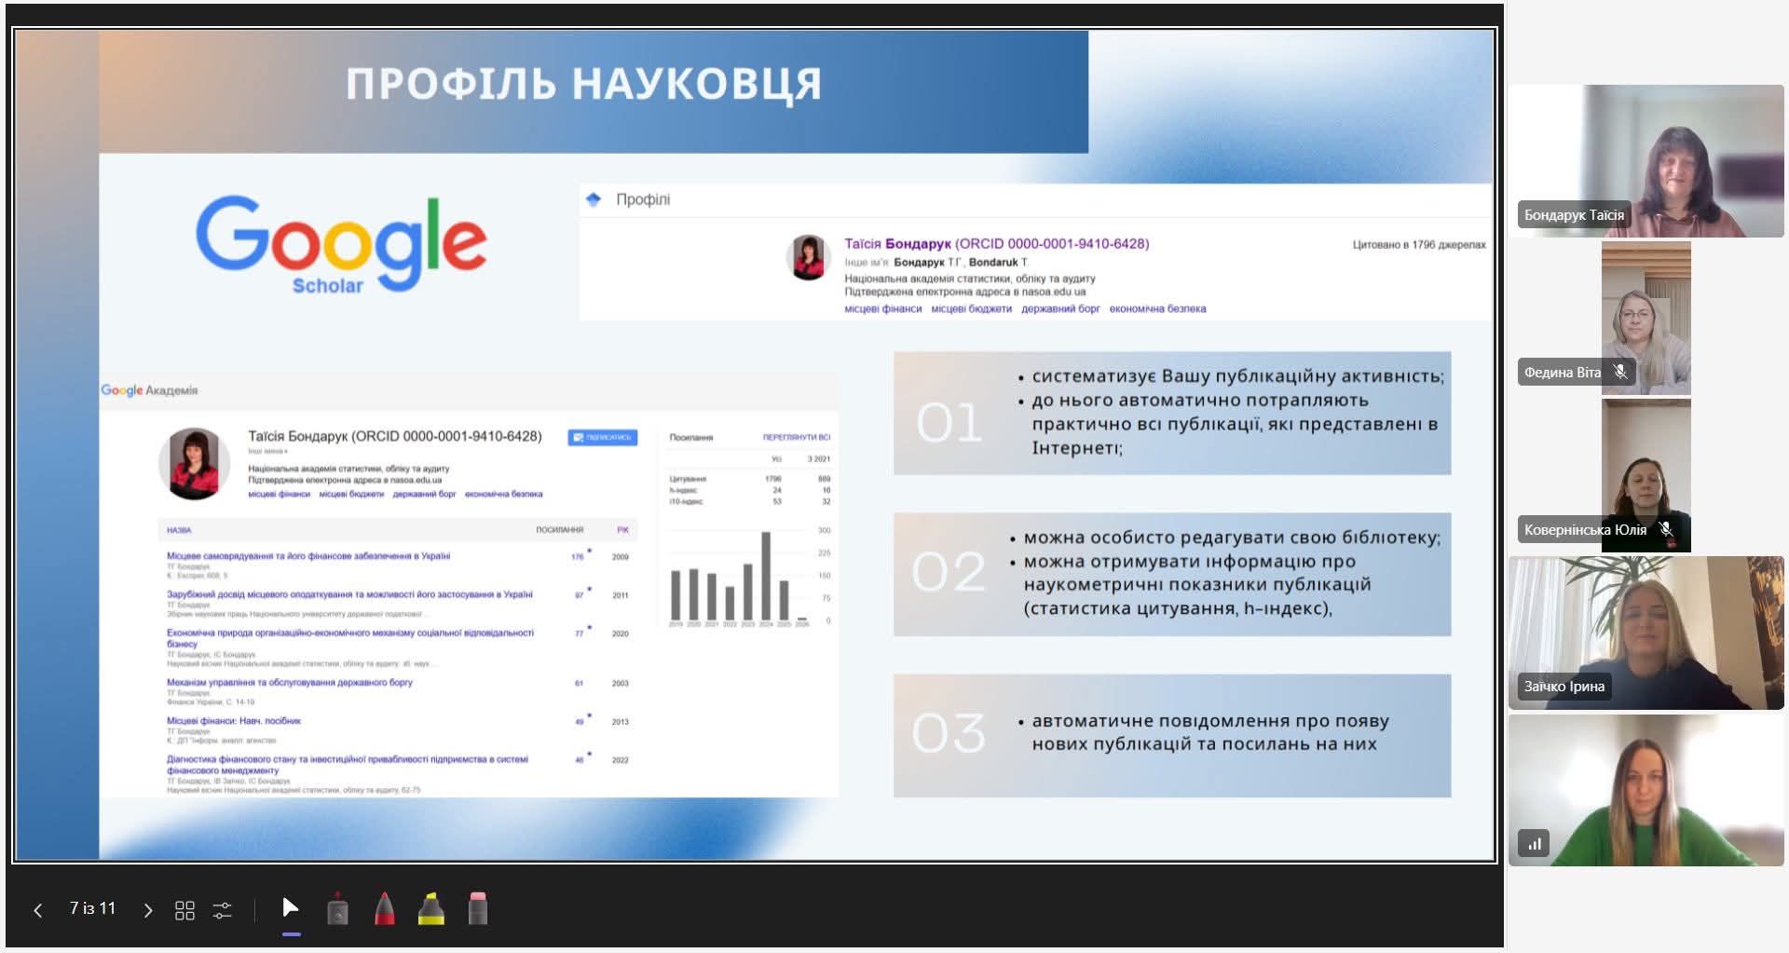Click the державний борг topic link
1789x953 pixels.
pyautogui.click(x=1060, y=309)
